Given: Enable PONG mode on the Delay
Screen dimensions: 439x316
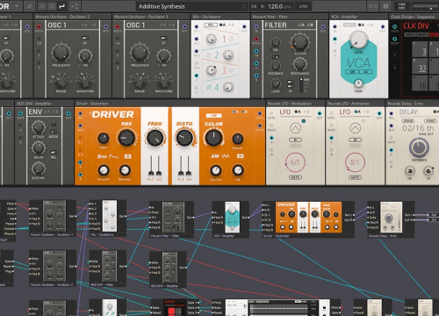Looking at the screenshot, I should click(429, 120).
